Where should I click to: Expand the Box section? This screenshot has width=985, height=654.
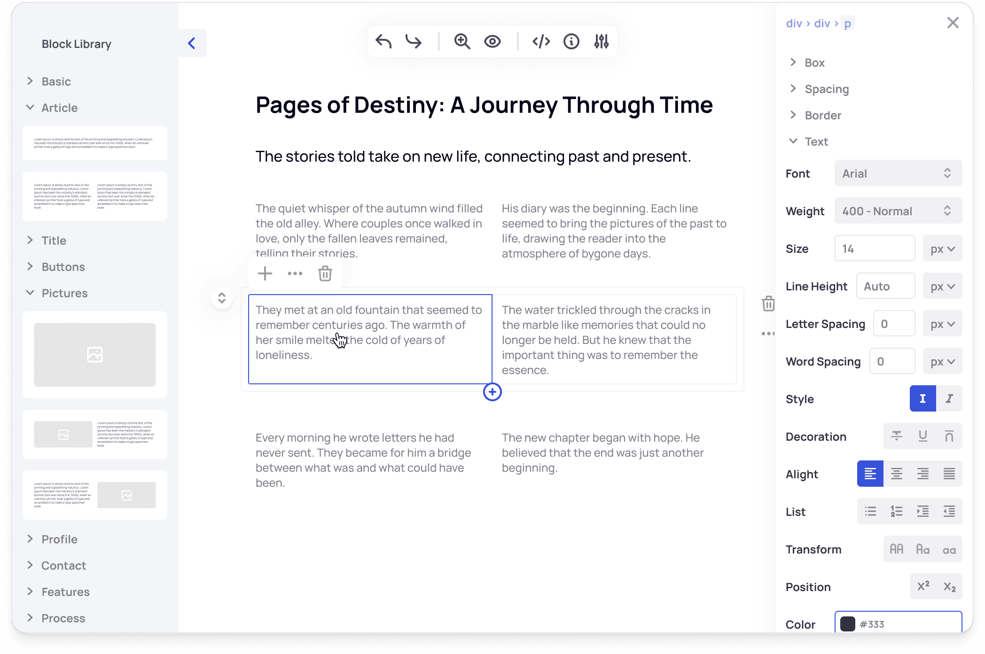[807, 62]
